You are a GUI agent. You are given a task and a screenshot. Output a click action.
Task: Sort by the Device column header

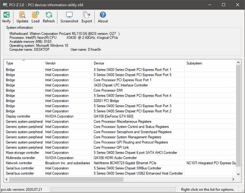click(138, 63)
